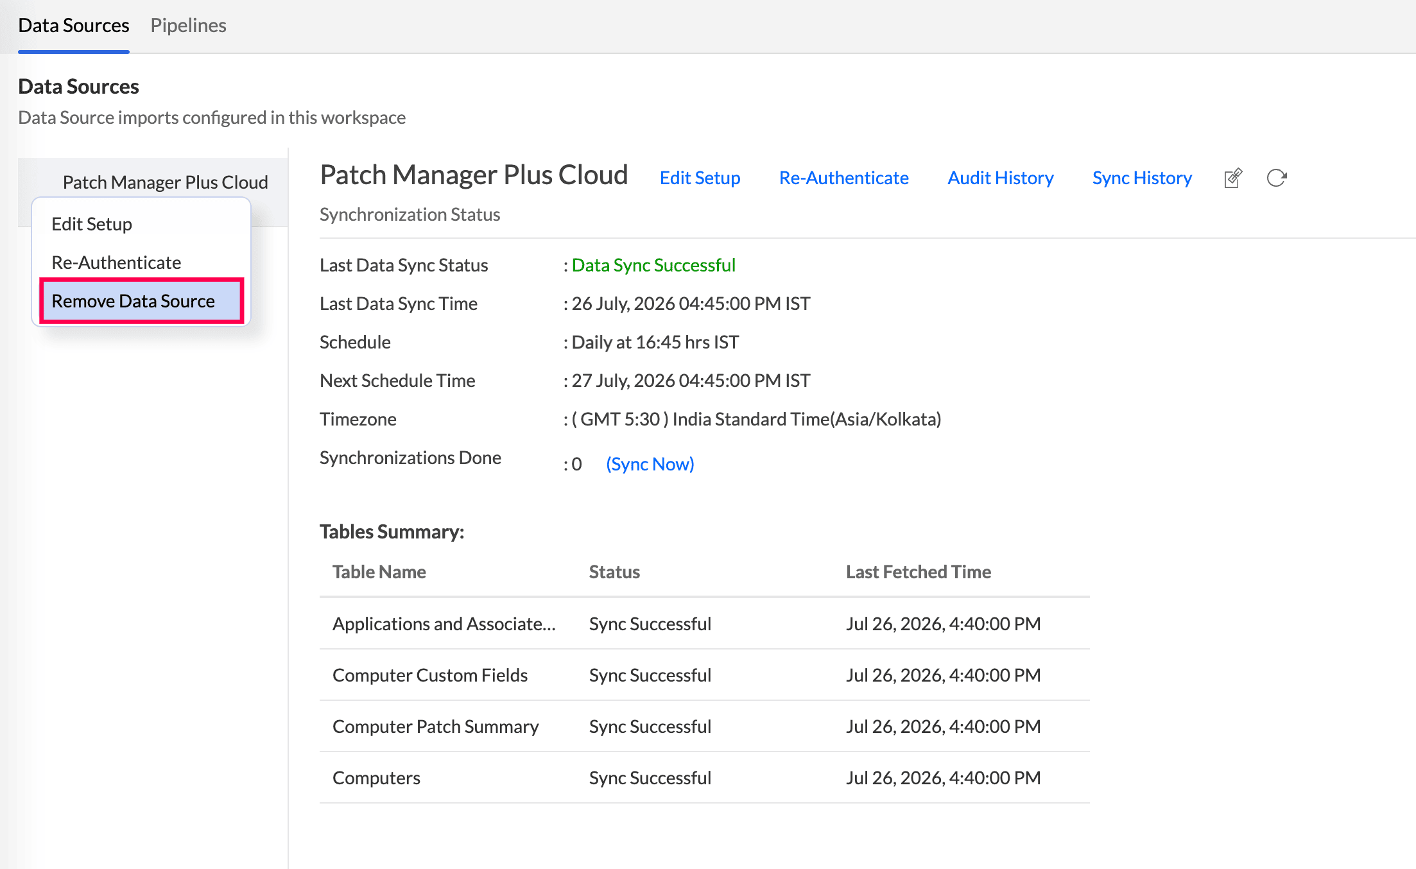The width and height of the screenshot is (1416, 869).
Task: Click the Synchronization Status subheading
Action: (x=410, y=214)
